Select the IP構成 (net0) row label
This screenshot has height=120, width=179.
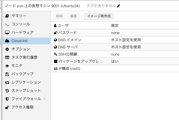coord(69,69)
